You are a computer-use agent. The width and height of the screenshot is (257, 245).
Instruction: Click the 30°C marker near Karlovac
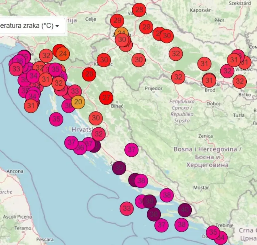pos(103,60)
